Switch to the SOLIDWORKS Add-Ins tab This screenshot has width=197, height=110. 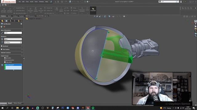click(42, 16)
